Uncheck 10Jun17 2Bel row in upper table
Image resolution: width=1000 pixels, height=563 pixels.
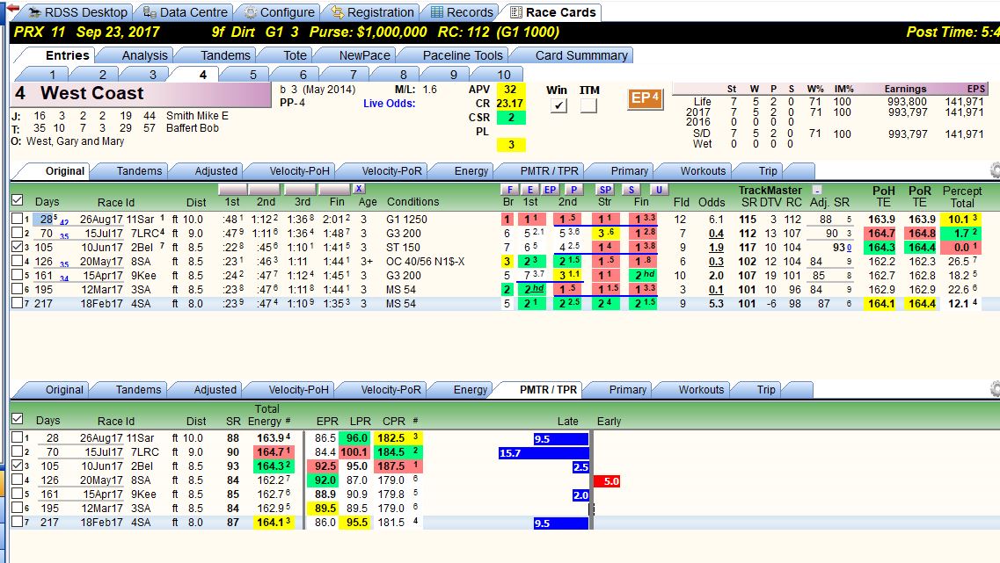pos(18,247)
